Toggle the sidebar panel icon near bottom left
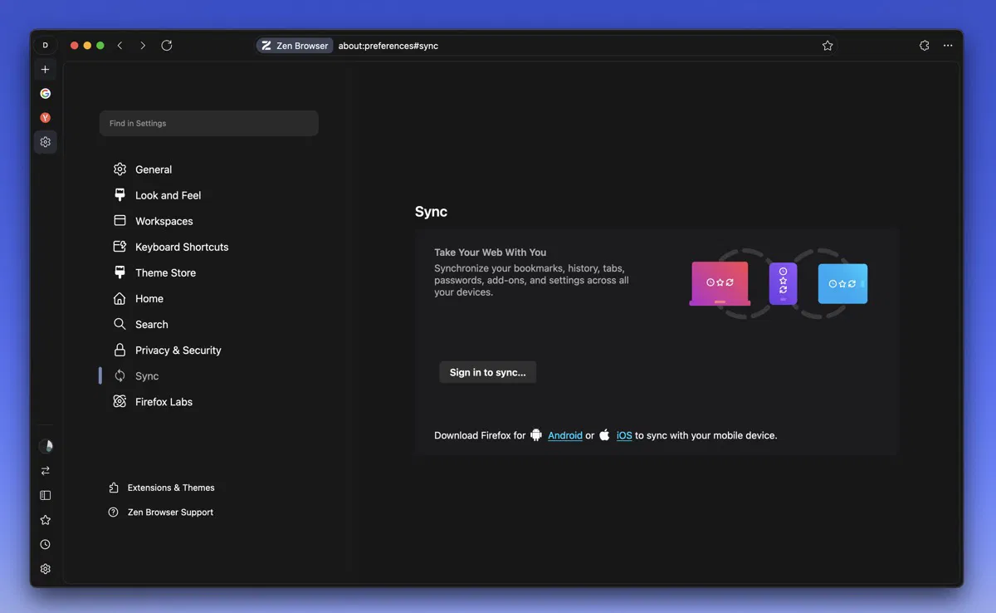The image size is (996, 613). click(45, 495)
